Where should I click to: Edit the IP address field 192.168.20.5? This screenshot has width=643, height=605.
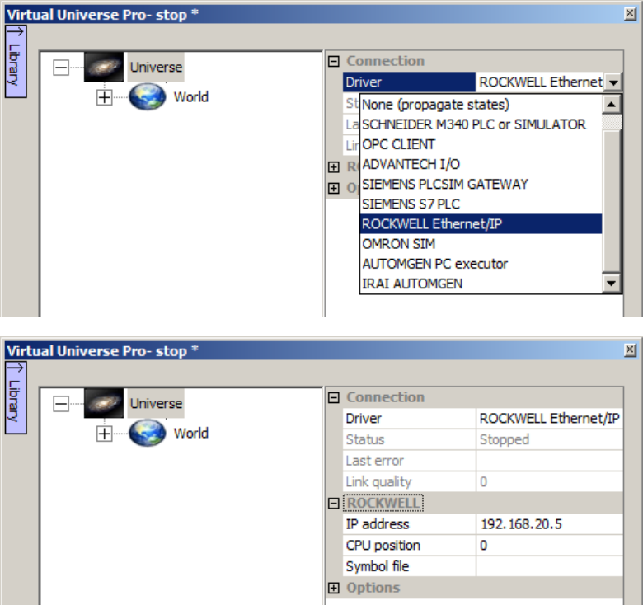(x=550, y=524)
